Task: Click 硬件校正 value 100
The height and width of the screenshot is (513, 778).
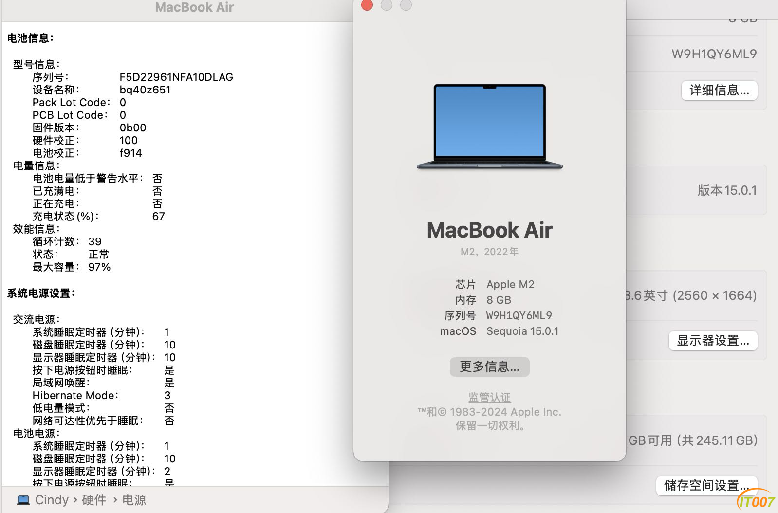Action: (x=129, y=140)
